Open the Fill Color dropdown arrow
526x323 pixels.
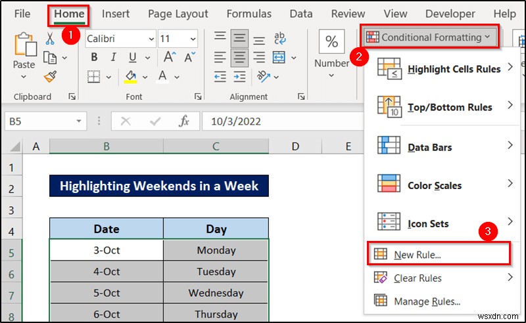(x=145, y=77)
